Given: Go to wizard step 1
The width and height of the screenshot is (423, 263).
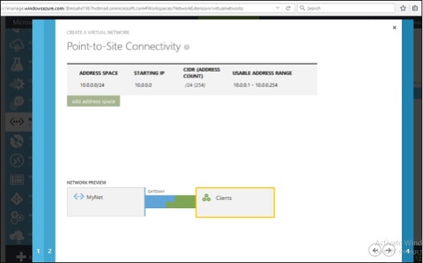Looking at the screenshot, I should tap(38, 251).
